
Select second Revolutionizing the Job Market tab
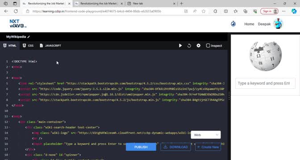tap(99, 4)
